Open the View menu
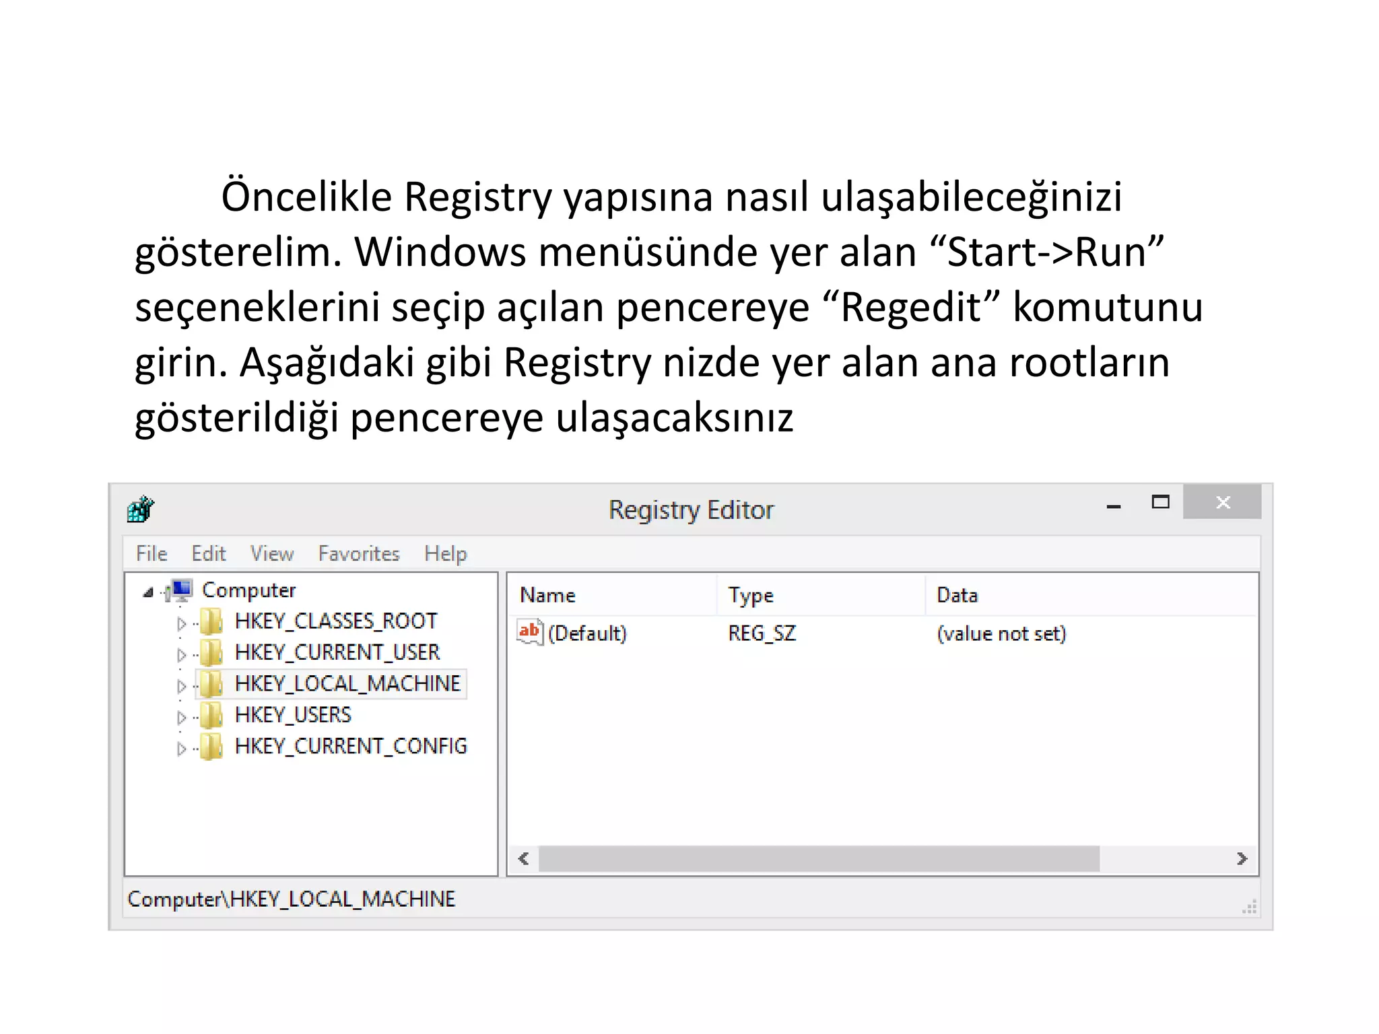The height and width of the screenshot is (1034, 1379). click(x=272, y=553)
